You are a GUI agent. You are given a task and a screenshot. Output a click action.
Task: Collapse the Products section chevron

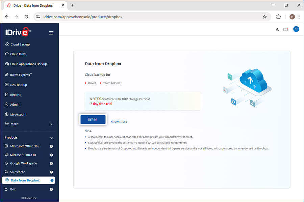[51, 138]
